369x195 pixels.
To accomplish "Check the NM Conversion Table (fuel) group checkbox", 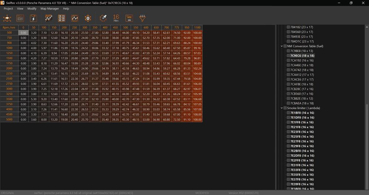I will coord(285,46).
